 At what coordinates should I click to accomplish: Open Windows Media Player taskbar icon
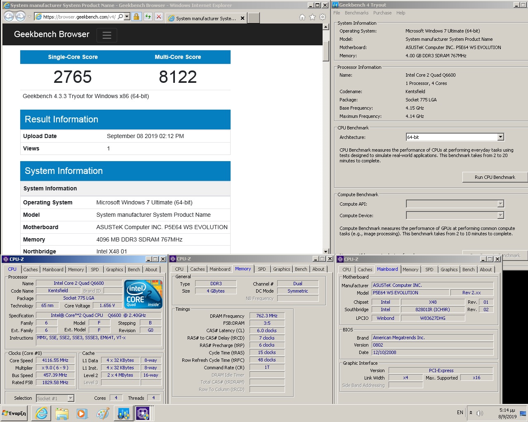pos(82,413)
